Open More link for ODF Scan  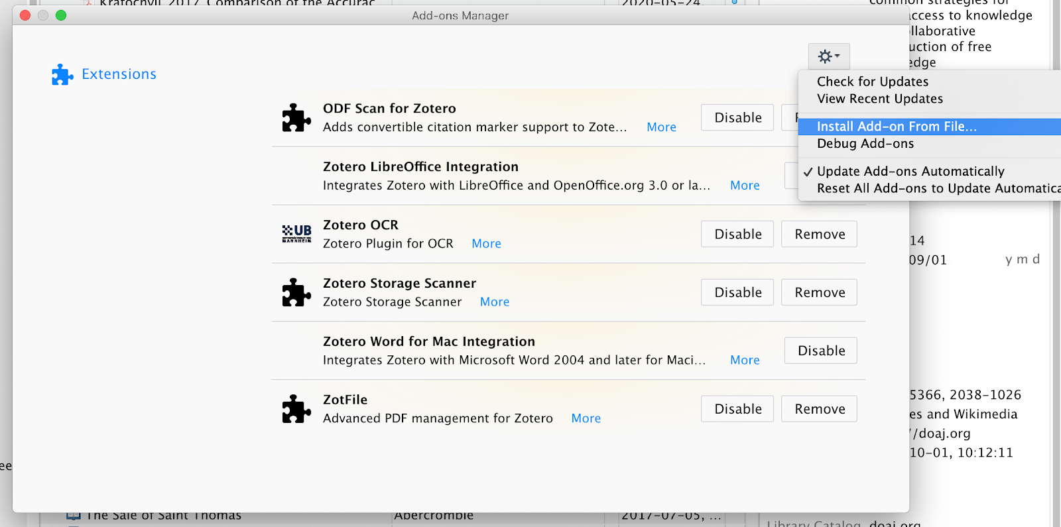[661, 127]
